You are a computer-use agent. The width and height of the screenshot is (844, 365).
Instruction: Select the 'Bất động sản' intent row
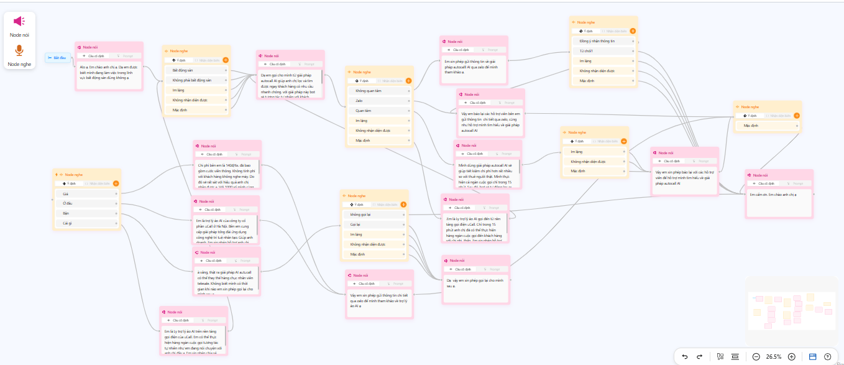(198, 71)
